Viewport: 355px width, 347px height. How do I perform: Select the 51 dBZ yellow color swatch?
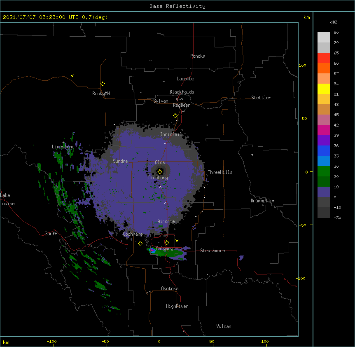point(324,89)
